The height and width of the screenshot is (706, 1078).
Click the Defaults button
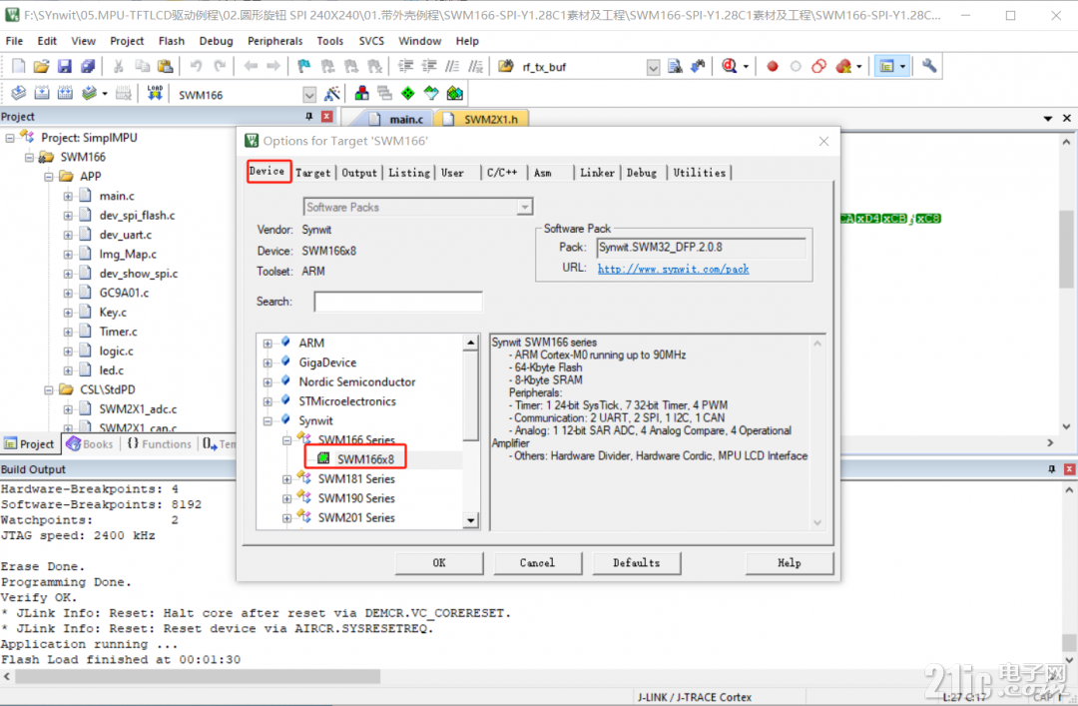point(636,563)
